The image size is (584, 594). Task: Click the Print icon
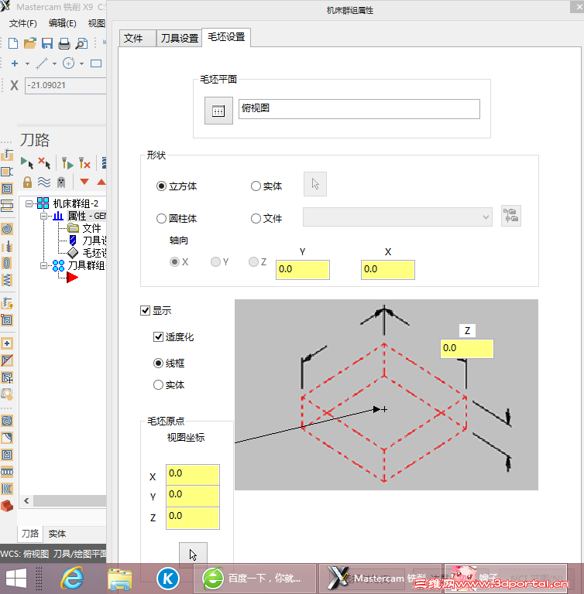(x=64, y=43)
